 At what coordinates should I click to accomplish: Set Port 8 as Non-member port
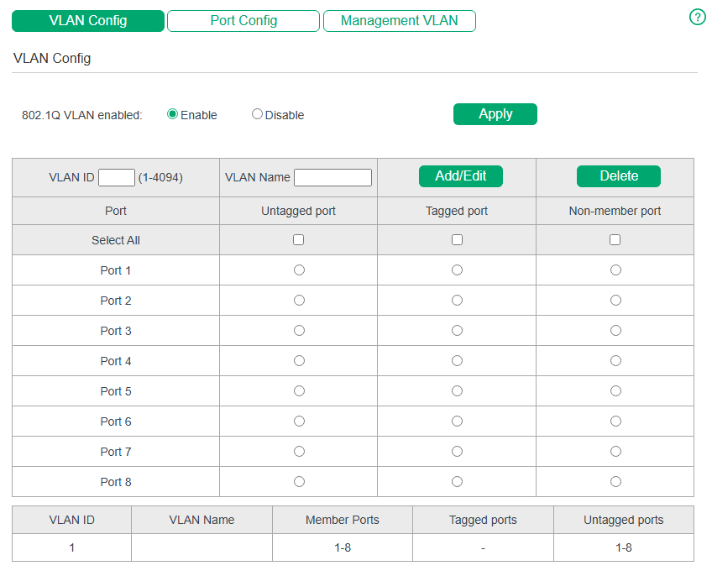point(615,481)
